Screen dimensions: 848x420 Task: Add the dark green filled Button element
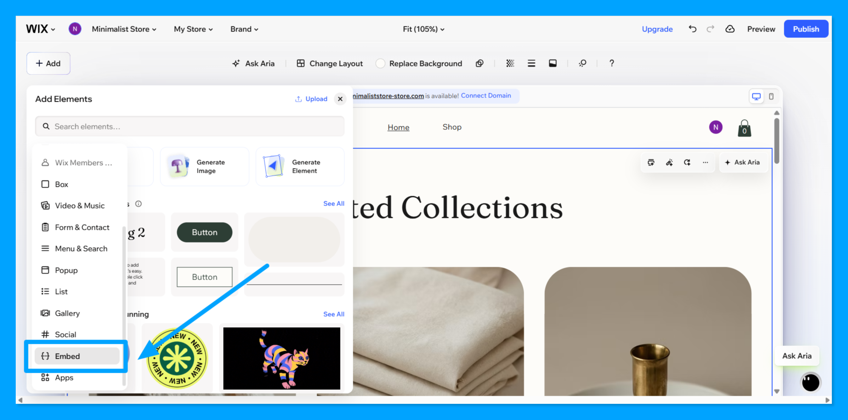click(204, 232)
